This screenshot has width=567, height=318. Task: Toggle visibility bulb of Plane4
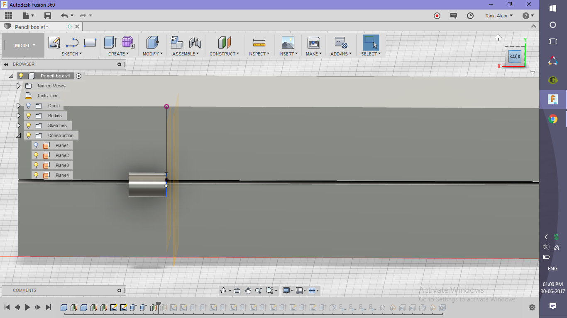point(36,175)
